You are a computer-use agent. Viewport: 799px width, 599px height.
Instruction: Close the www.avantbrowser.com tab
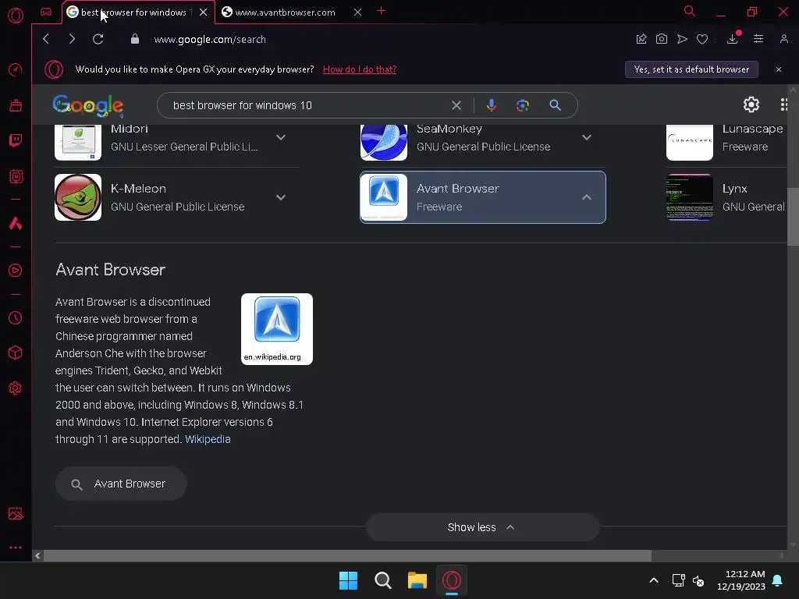click(x=357, y=12)
